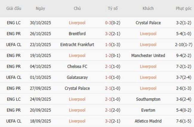Screen dimensions: 194x127
Task: Open away team Crystal Palace on 30/10/2025
Action: (148, 23)
